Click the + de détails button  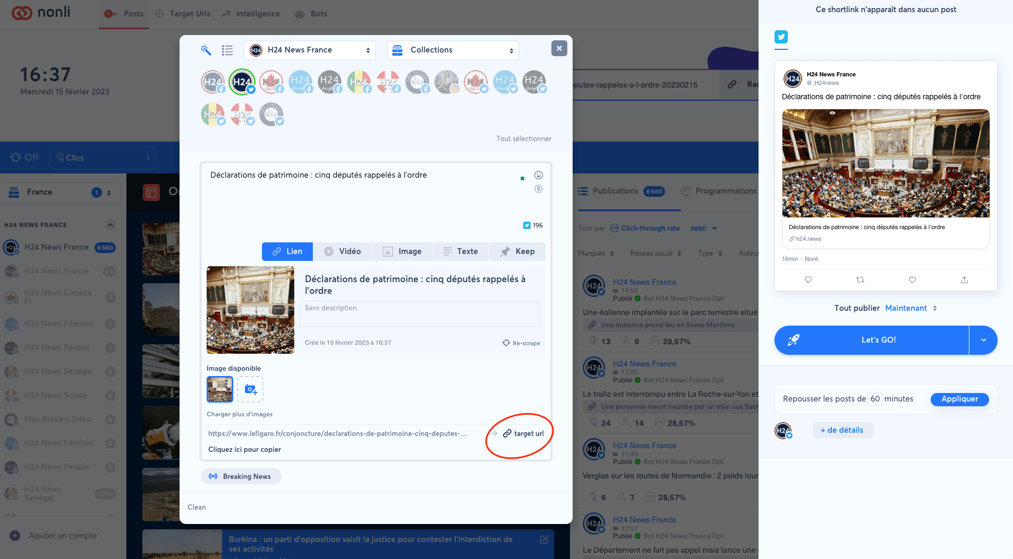point(842,430)
